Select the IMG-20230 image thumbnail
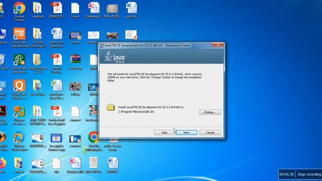The width and height of the screenshot is (322, 181). (112, 11)
